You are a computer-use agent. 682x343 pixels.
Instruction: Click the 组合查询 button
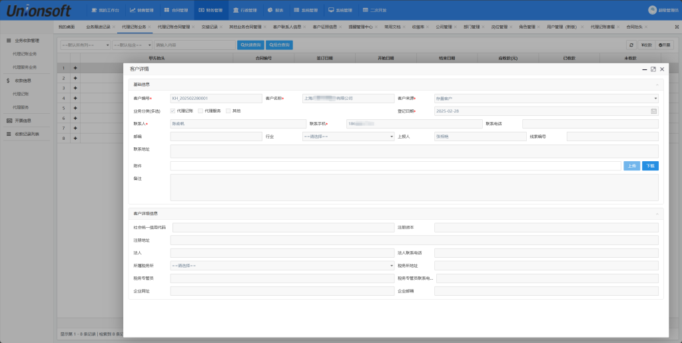tap(279, 45)
